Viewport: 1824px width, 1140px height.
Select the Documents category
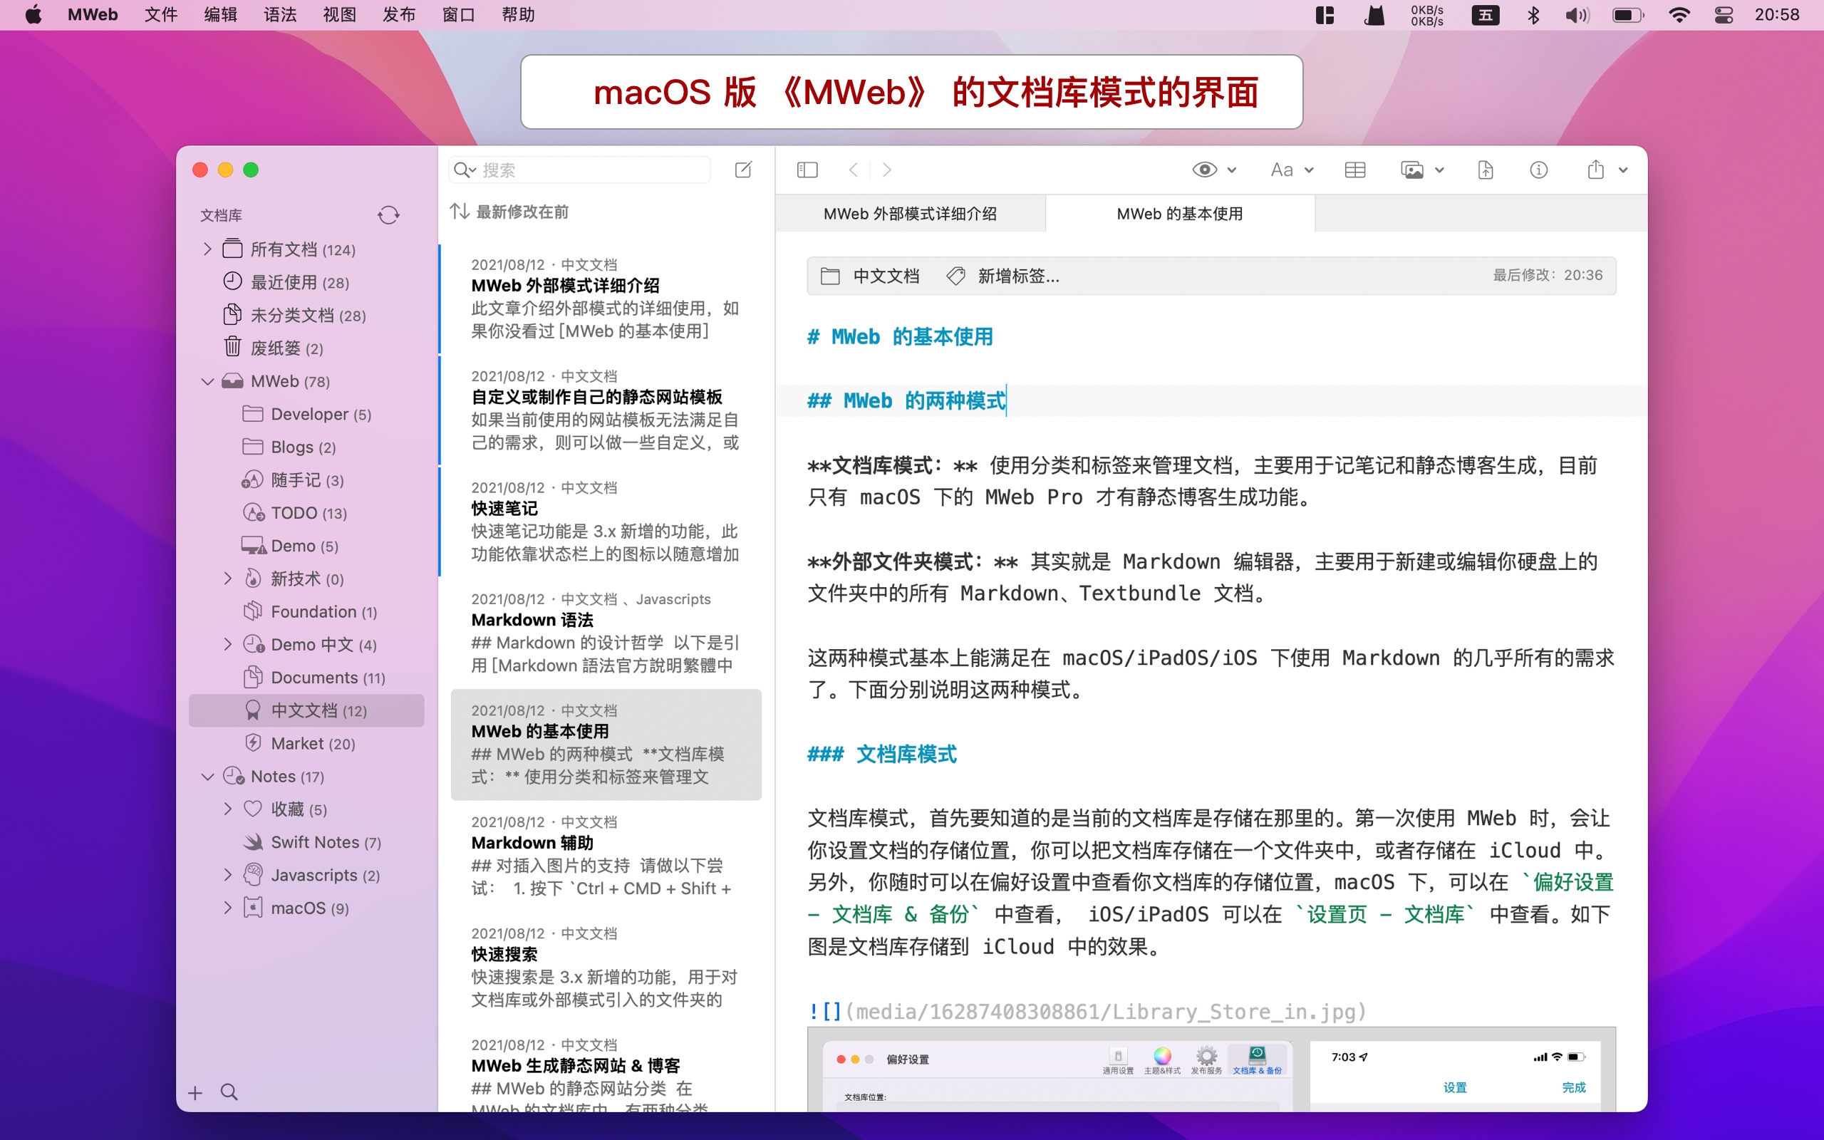306,677
